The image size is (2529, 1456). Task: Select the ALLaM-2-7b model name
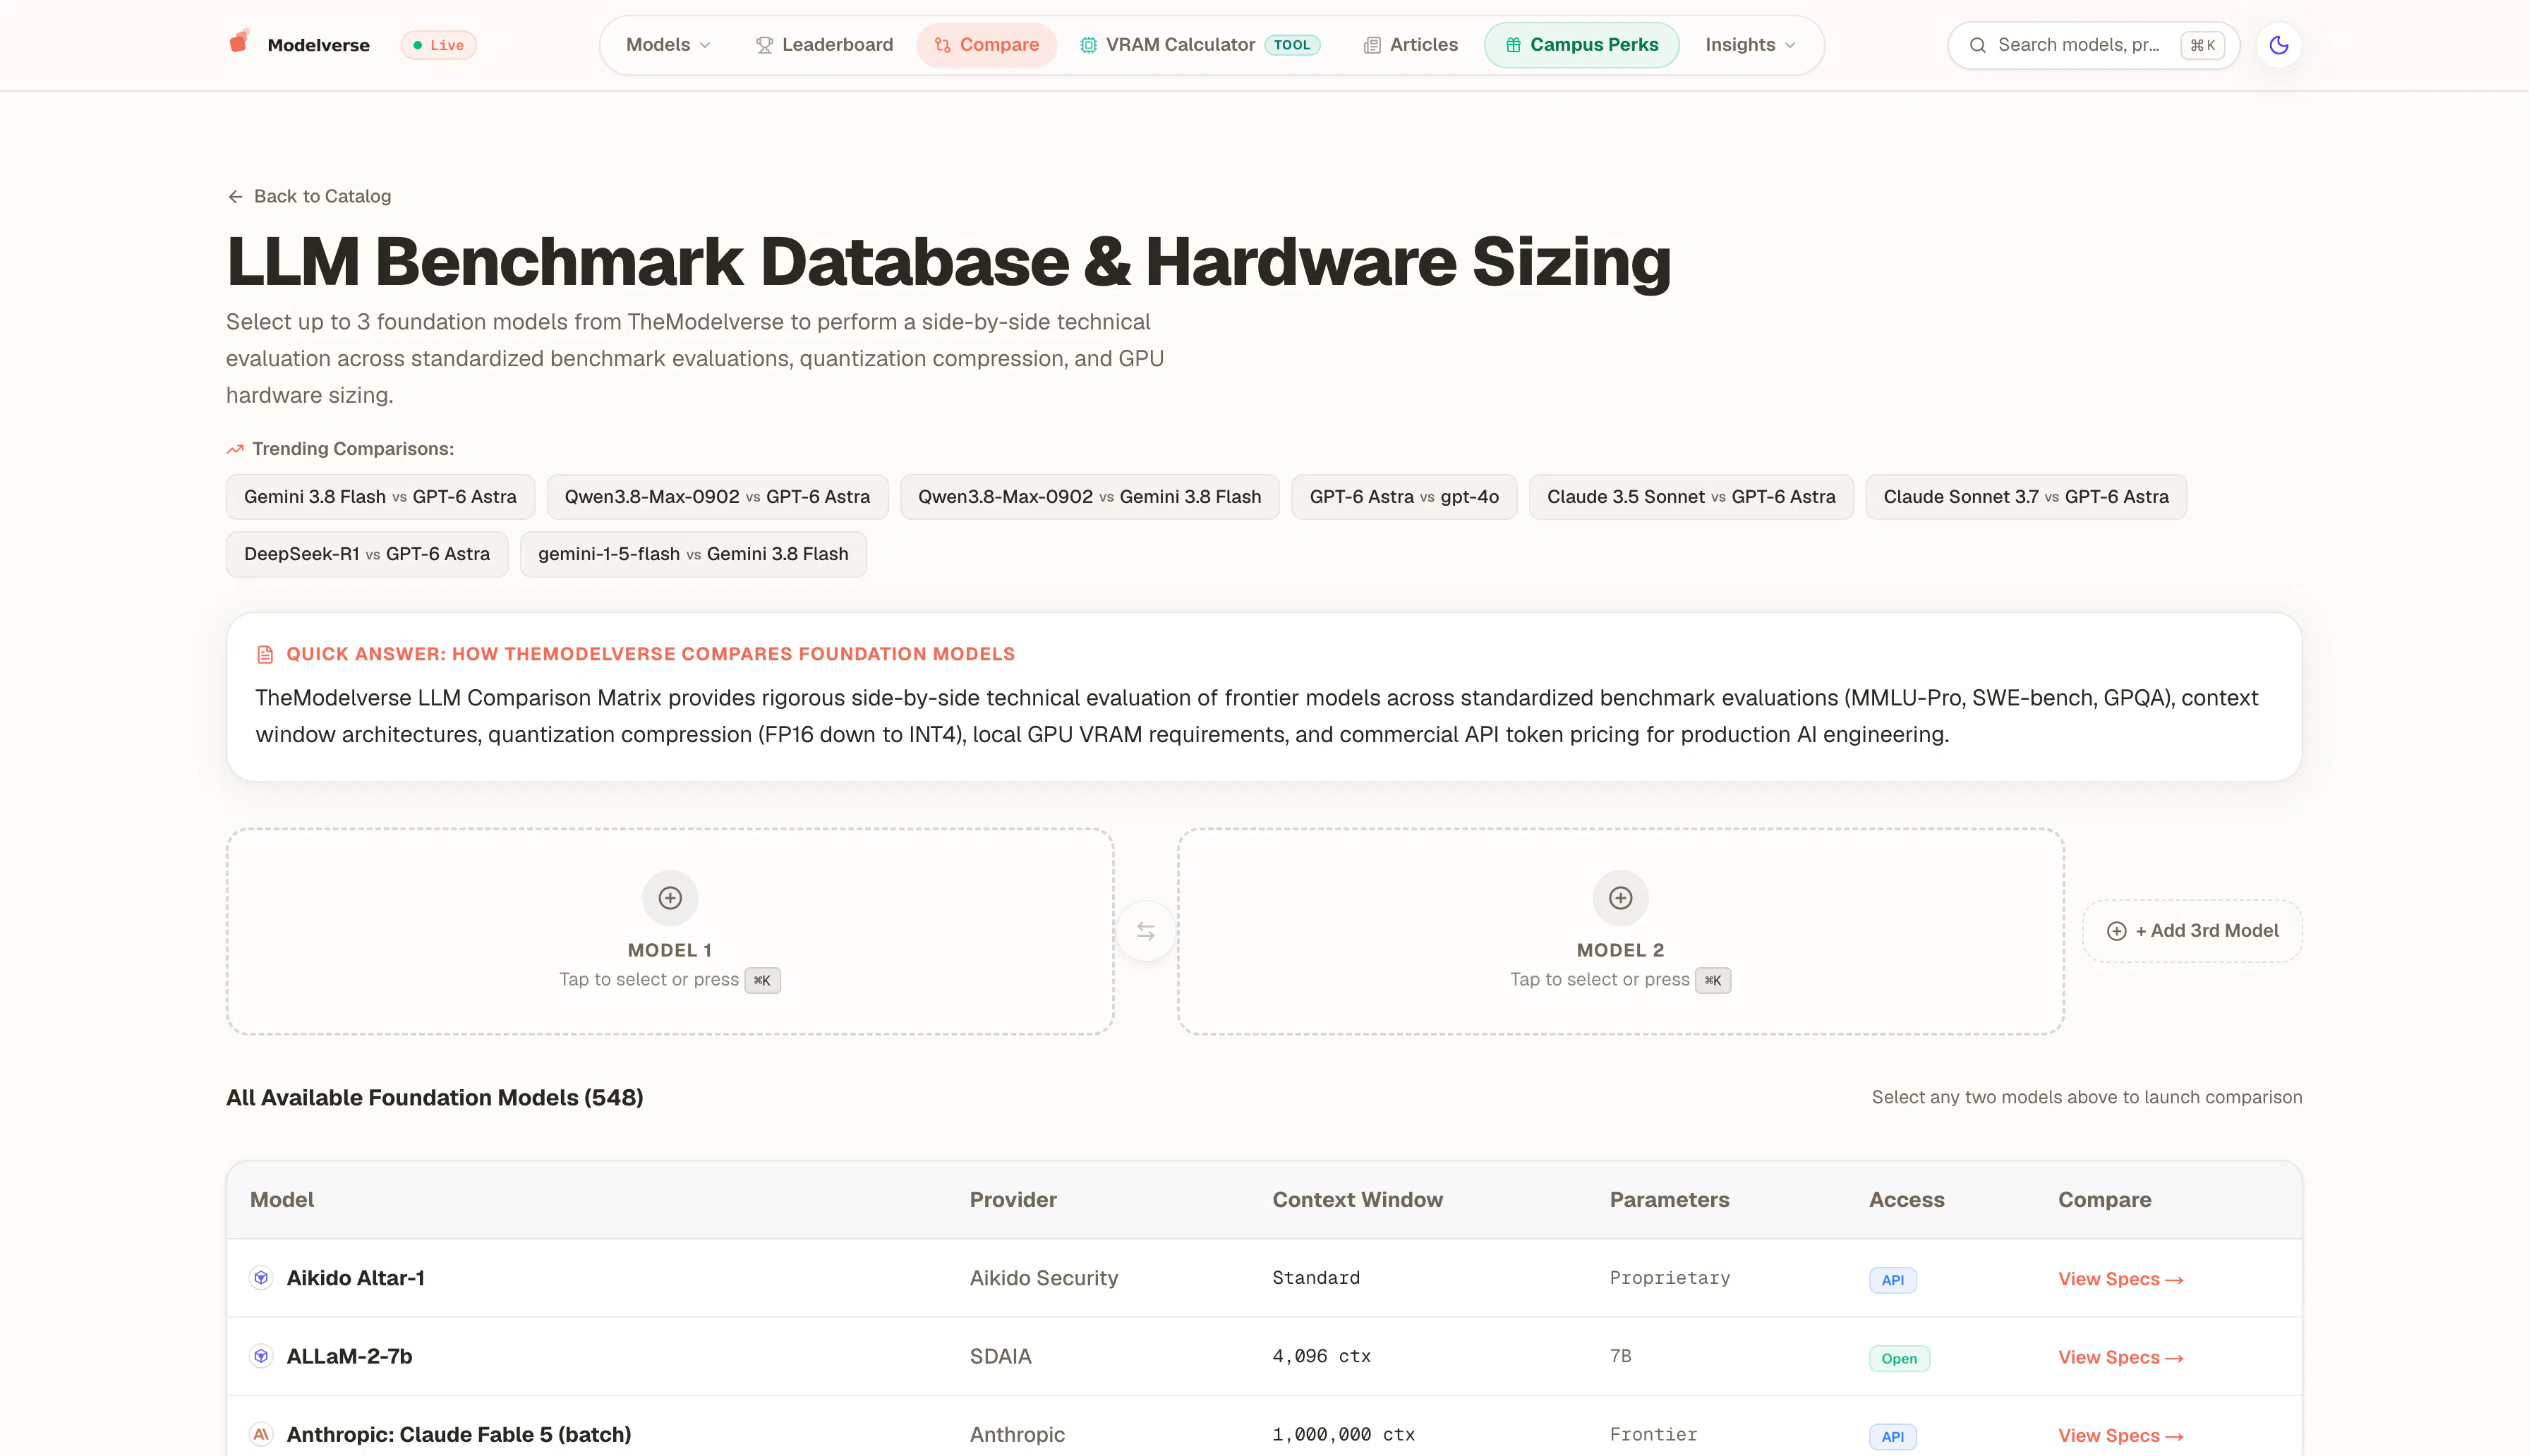click(x=349, y=1356)
